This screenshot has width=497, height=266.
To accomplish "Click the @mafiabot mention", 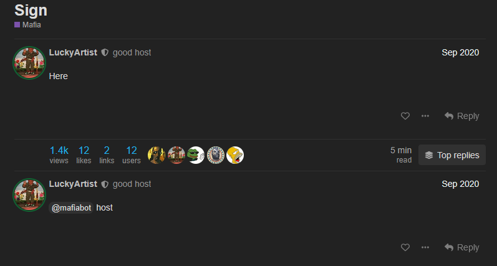I will pyautogui.click(x=71, y=207).
